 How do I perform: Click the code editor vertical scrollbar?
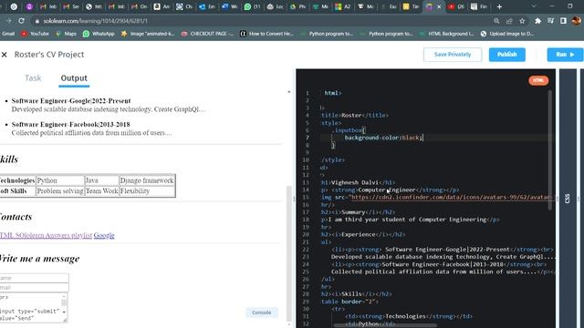point(549,150)
